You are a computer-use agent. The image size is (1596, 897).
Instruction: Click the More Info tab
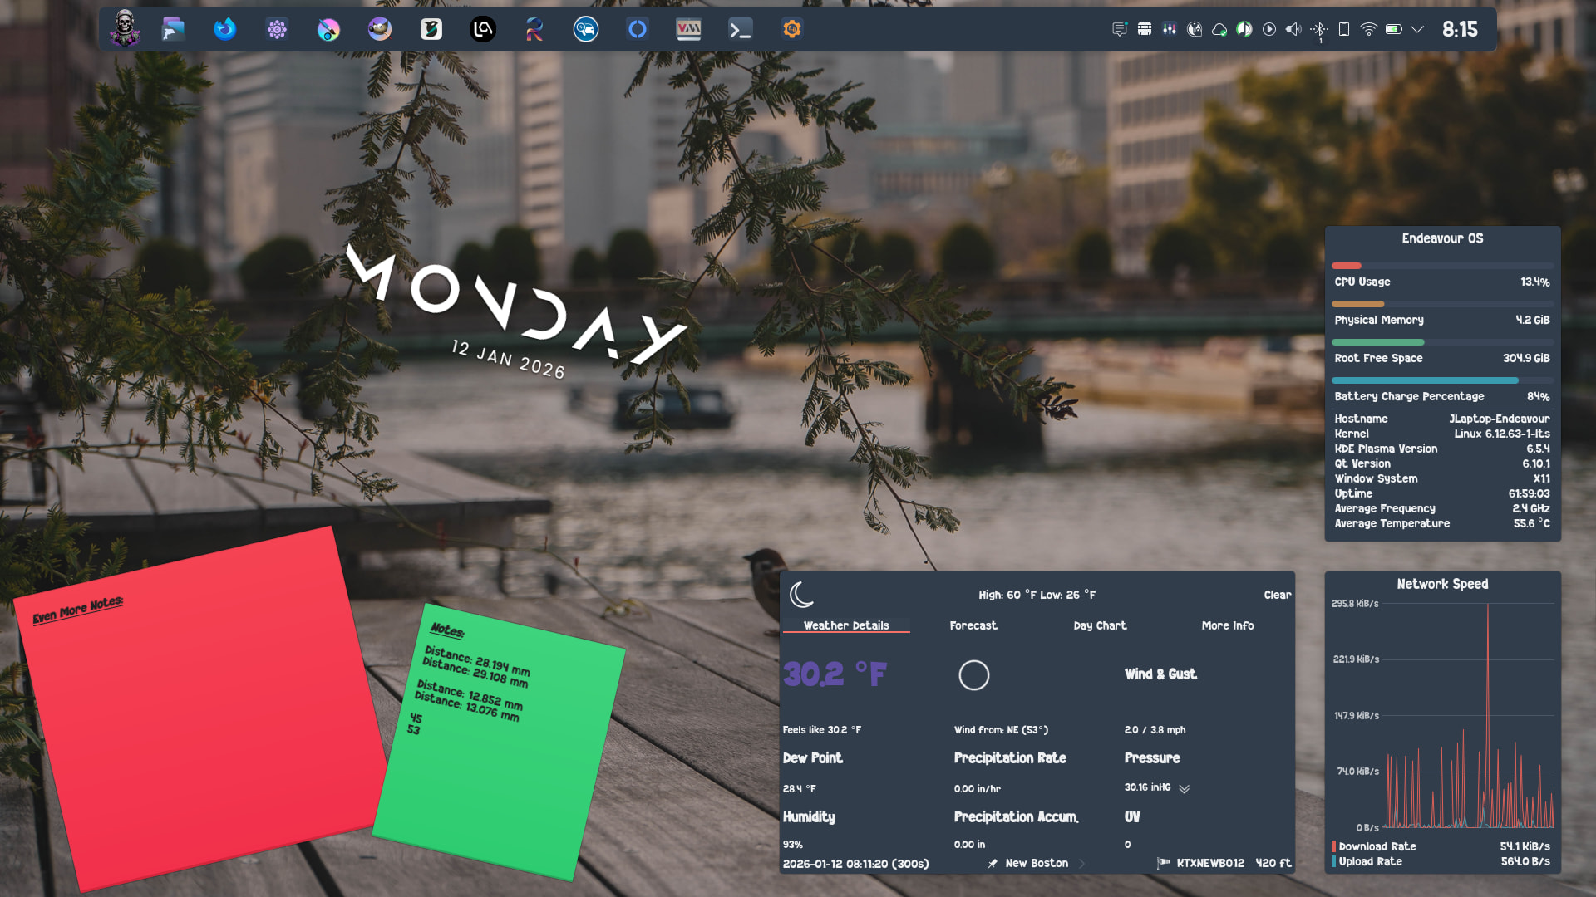pos(1228,625)
